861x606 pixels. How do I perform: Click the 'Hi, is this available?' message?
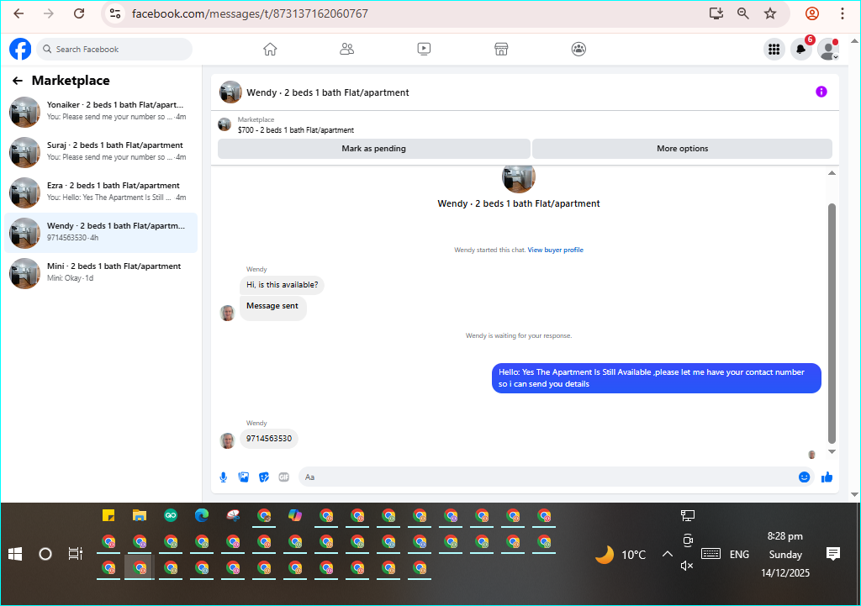283,285
